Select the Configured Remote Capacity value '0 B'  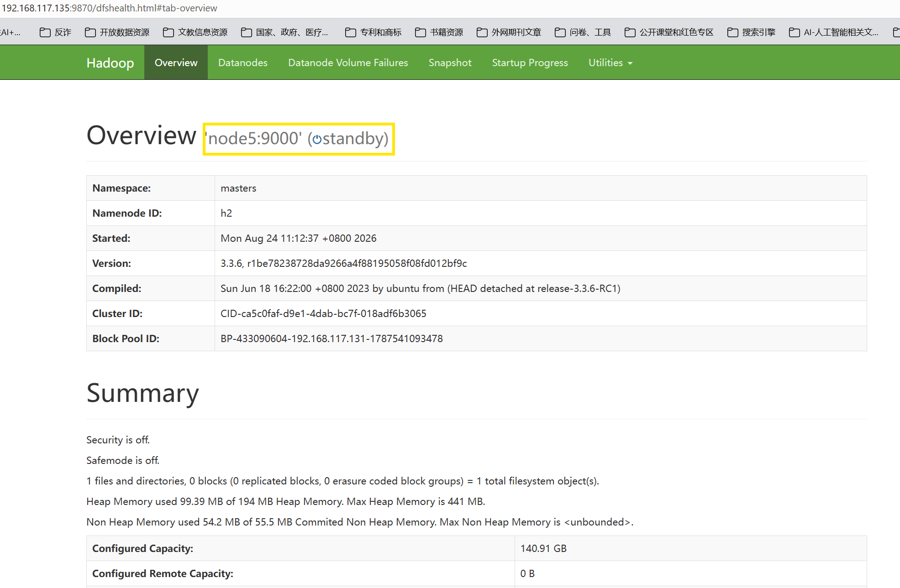527,573
